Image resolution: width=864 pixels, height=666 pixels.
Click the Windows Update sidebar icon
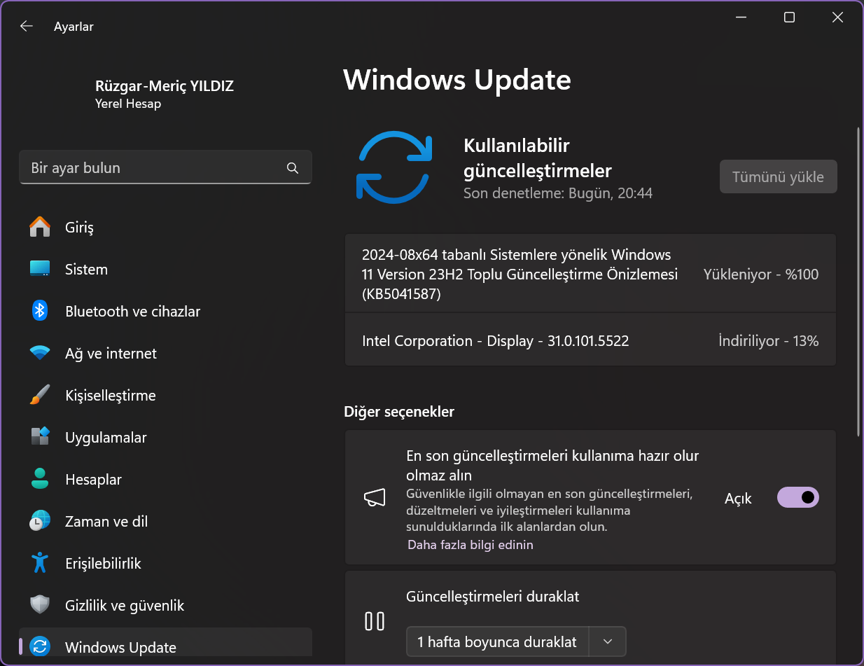(40, 647)
